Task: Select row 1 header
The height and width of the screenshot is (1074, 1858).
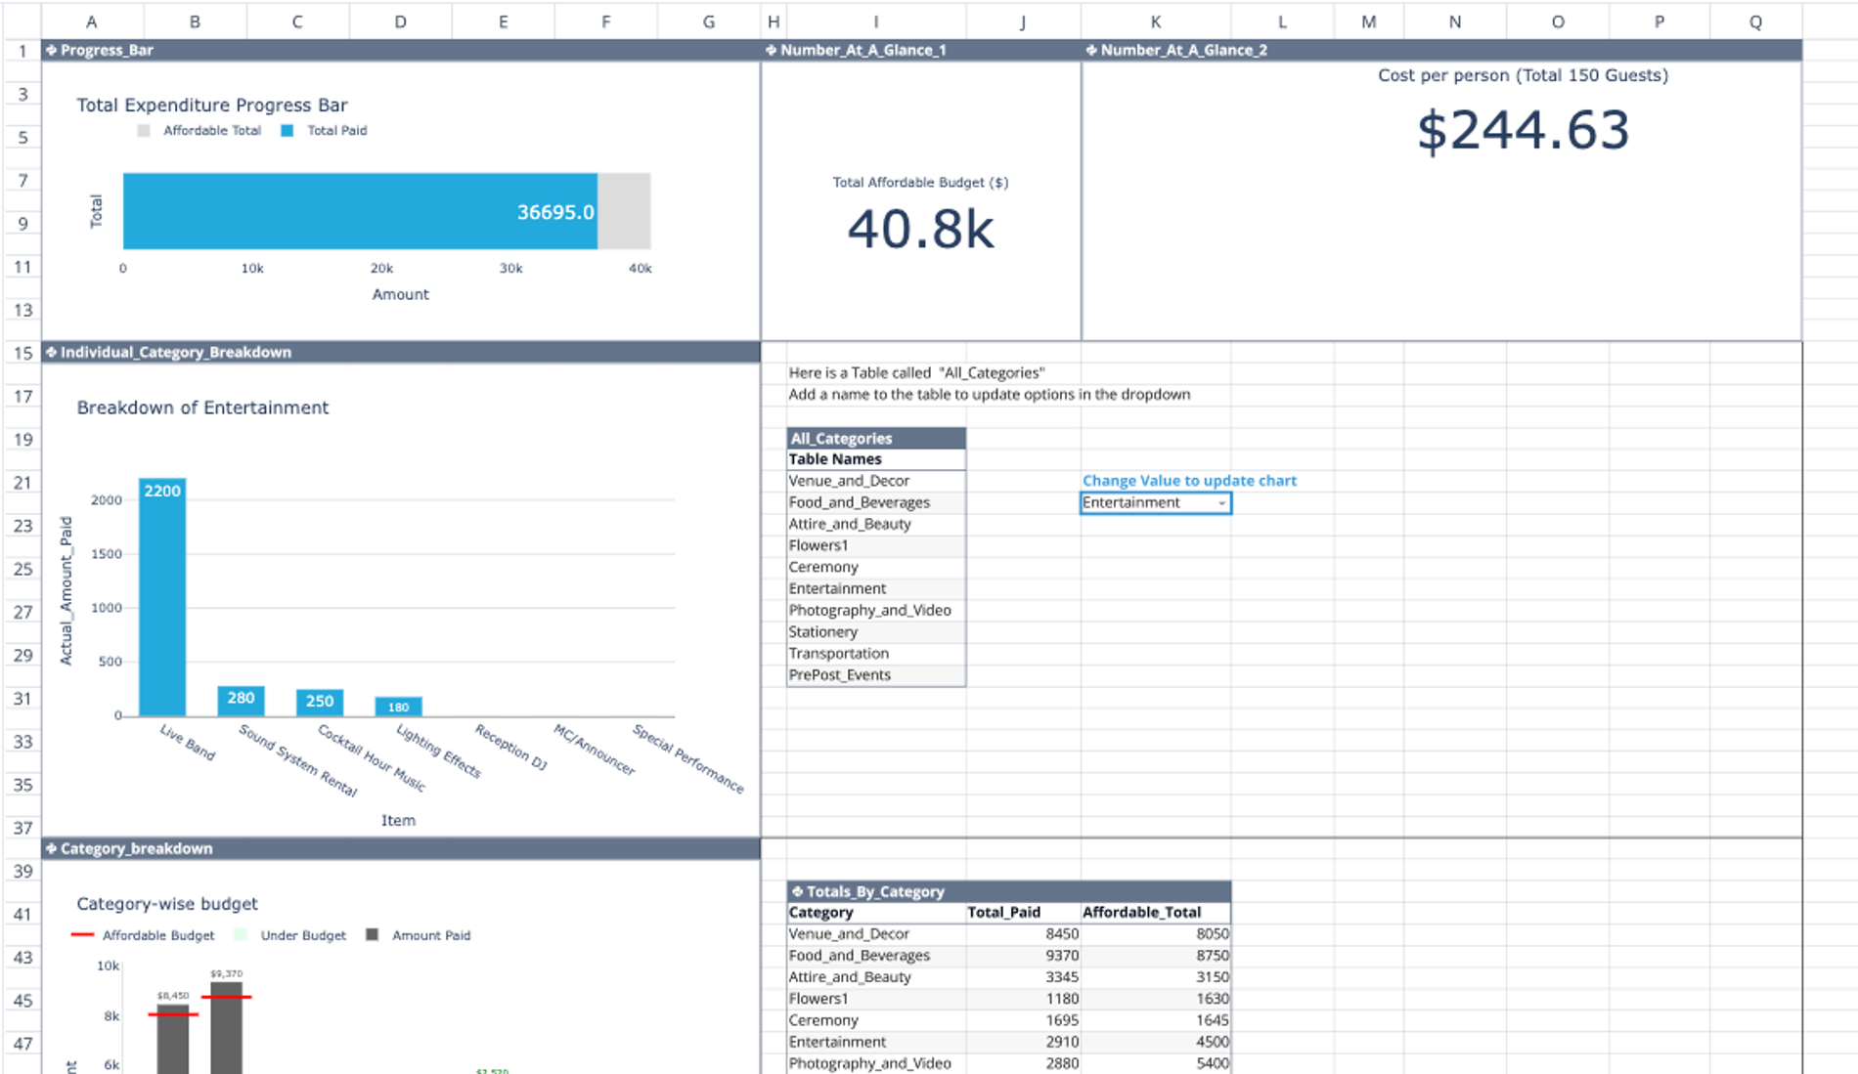Action: click(x=22, y=50)
